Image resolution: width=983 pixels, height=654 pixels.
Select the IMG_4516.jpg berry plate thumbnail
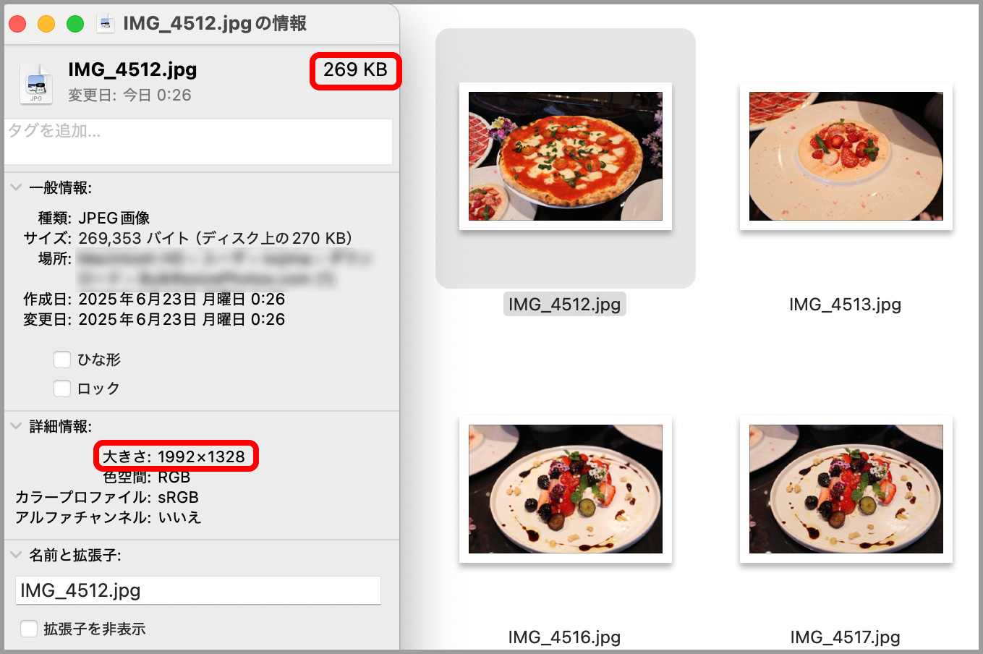(566, 489)
